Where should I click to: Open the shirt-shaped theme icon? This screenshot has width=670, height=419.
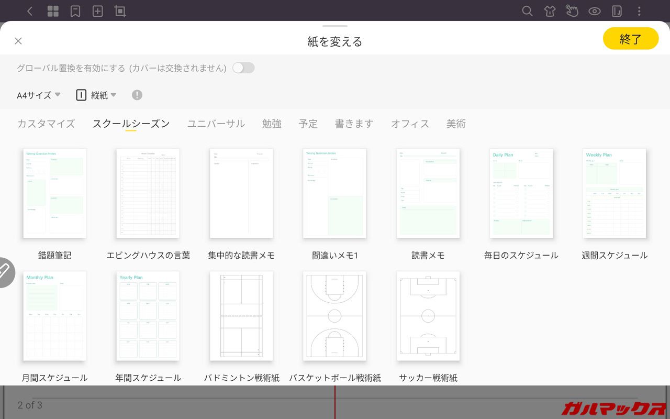[550, 11]
